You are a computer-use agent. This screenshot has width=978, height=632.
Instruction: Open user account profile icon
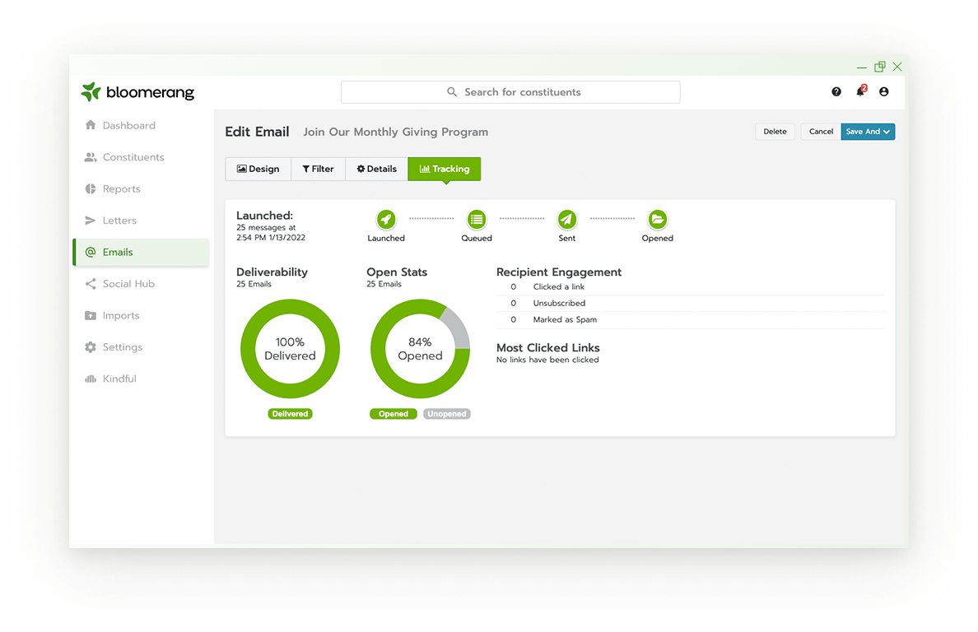pos(884,91)
